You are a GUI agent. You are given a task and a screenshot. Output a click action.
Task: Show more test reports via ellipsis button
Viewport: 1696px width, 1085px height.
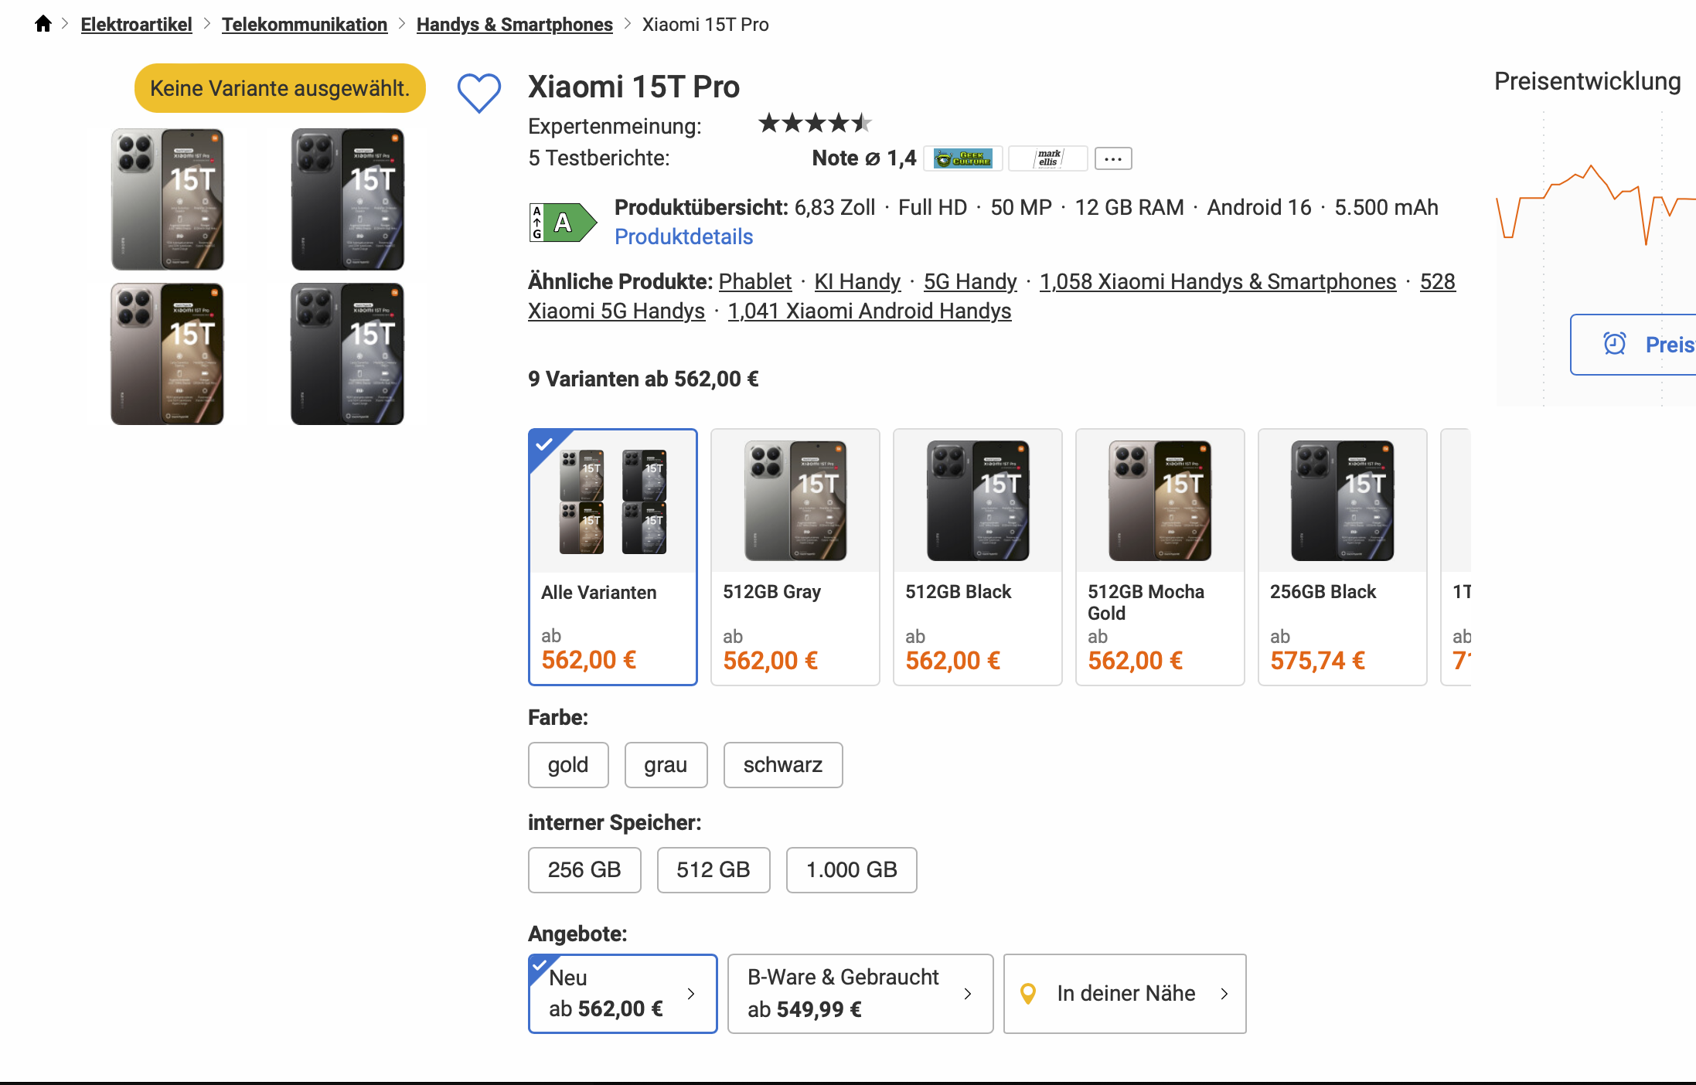click(1113, 158)
